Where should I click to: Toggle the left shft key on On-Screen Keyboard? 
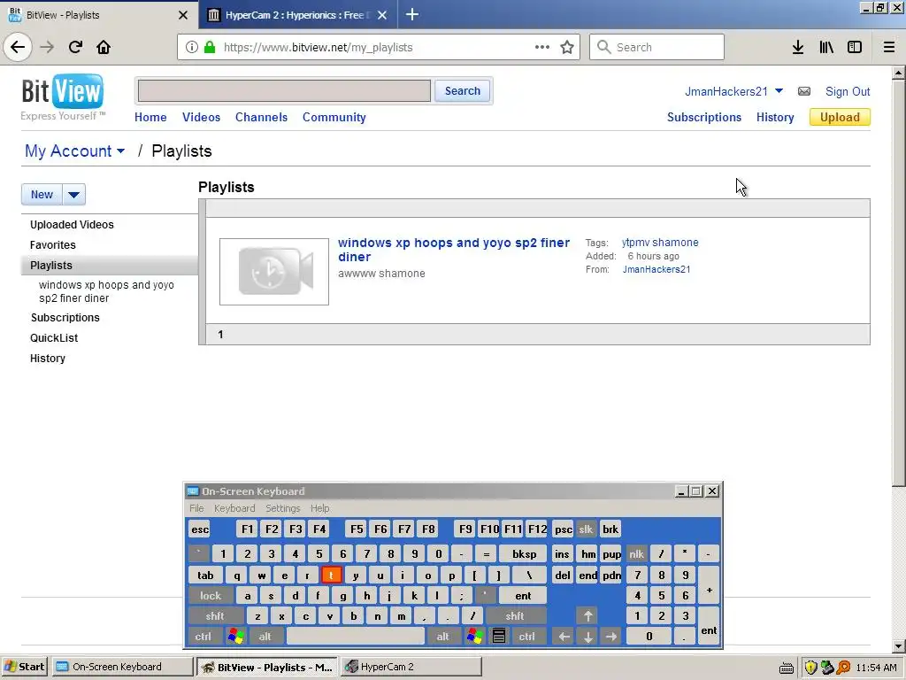[x=215, y=616]
